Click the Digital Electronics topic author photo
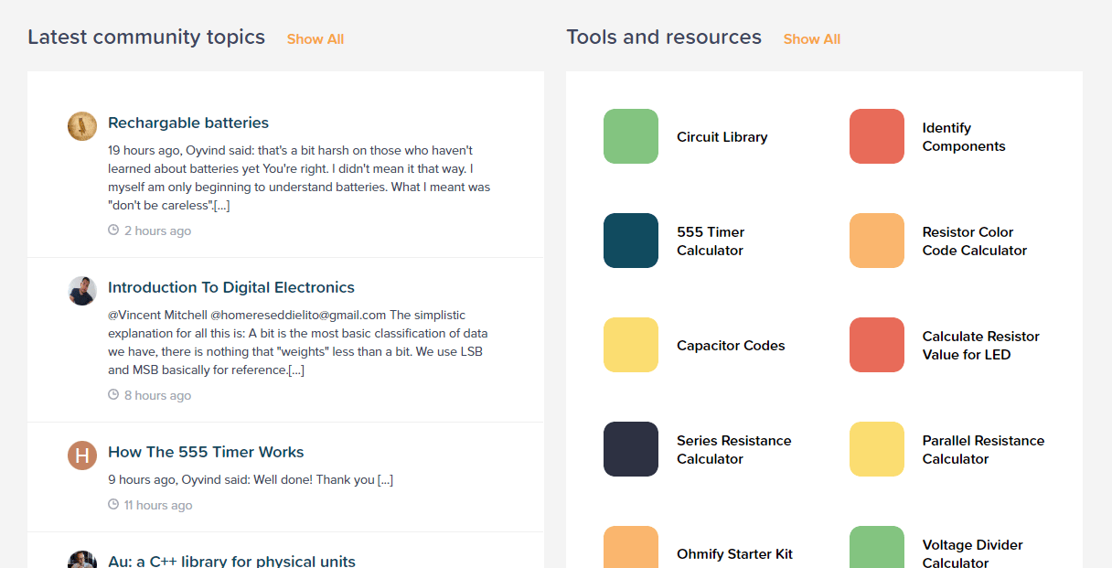The image size is (1112, 568). (82, 291)
